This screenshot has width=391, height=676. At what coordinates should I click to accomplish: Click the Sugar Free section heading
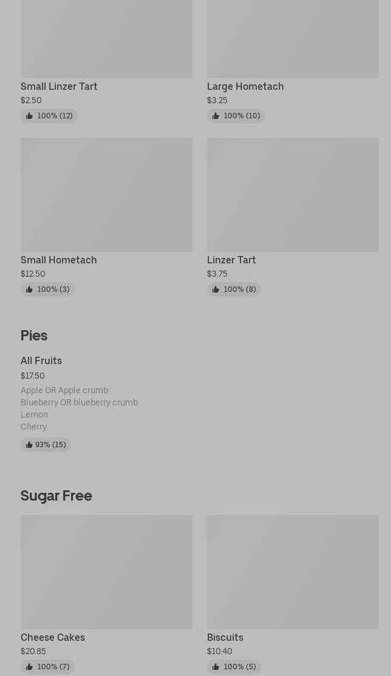click(x=56, y=496)
